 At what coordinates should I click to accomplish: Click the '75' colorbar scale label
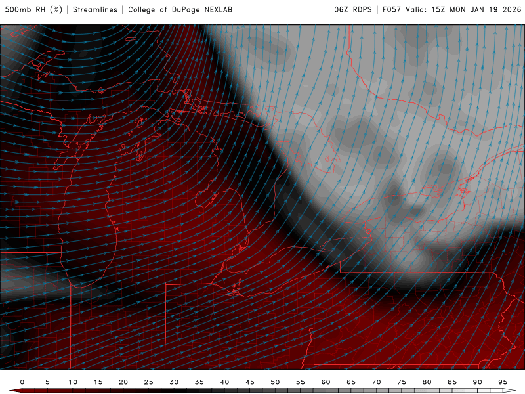click(402, 382)
